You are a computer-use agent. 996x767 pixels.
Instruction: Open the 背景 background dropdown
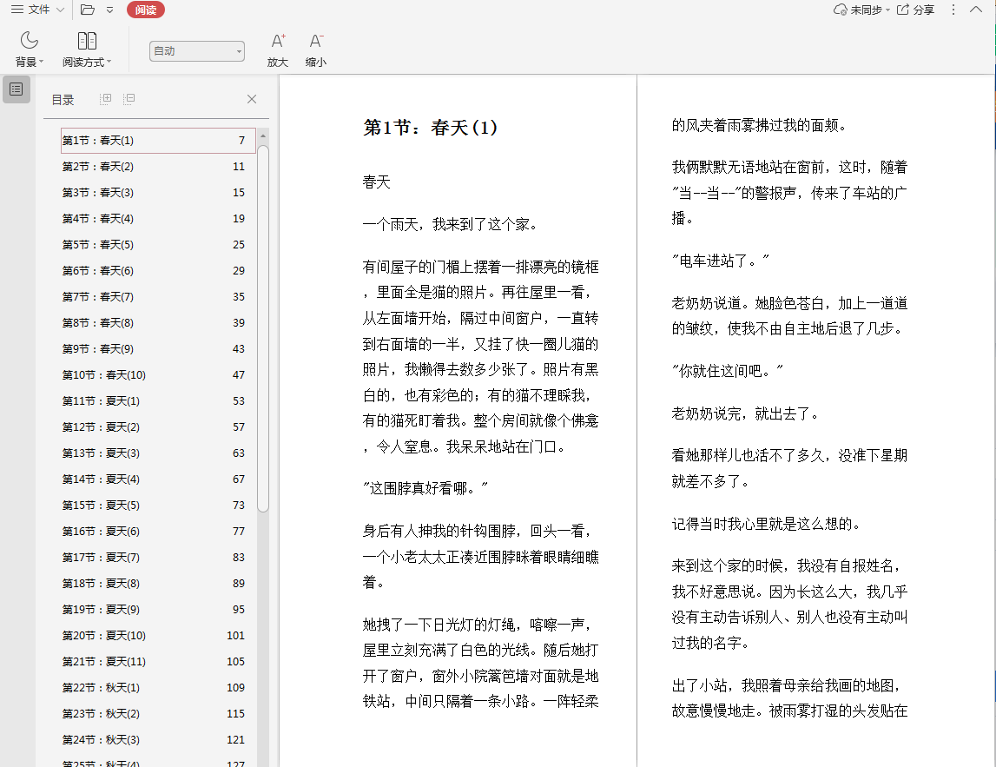tap(30, 62)
